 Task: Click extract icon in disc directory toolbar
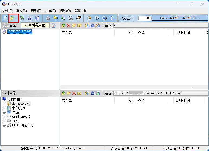tap(87, 25)
